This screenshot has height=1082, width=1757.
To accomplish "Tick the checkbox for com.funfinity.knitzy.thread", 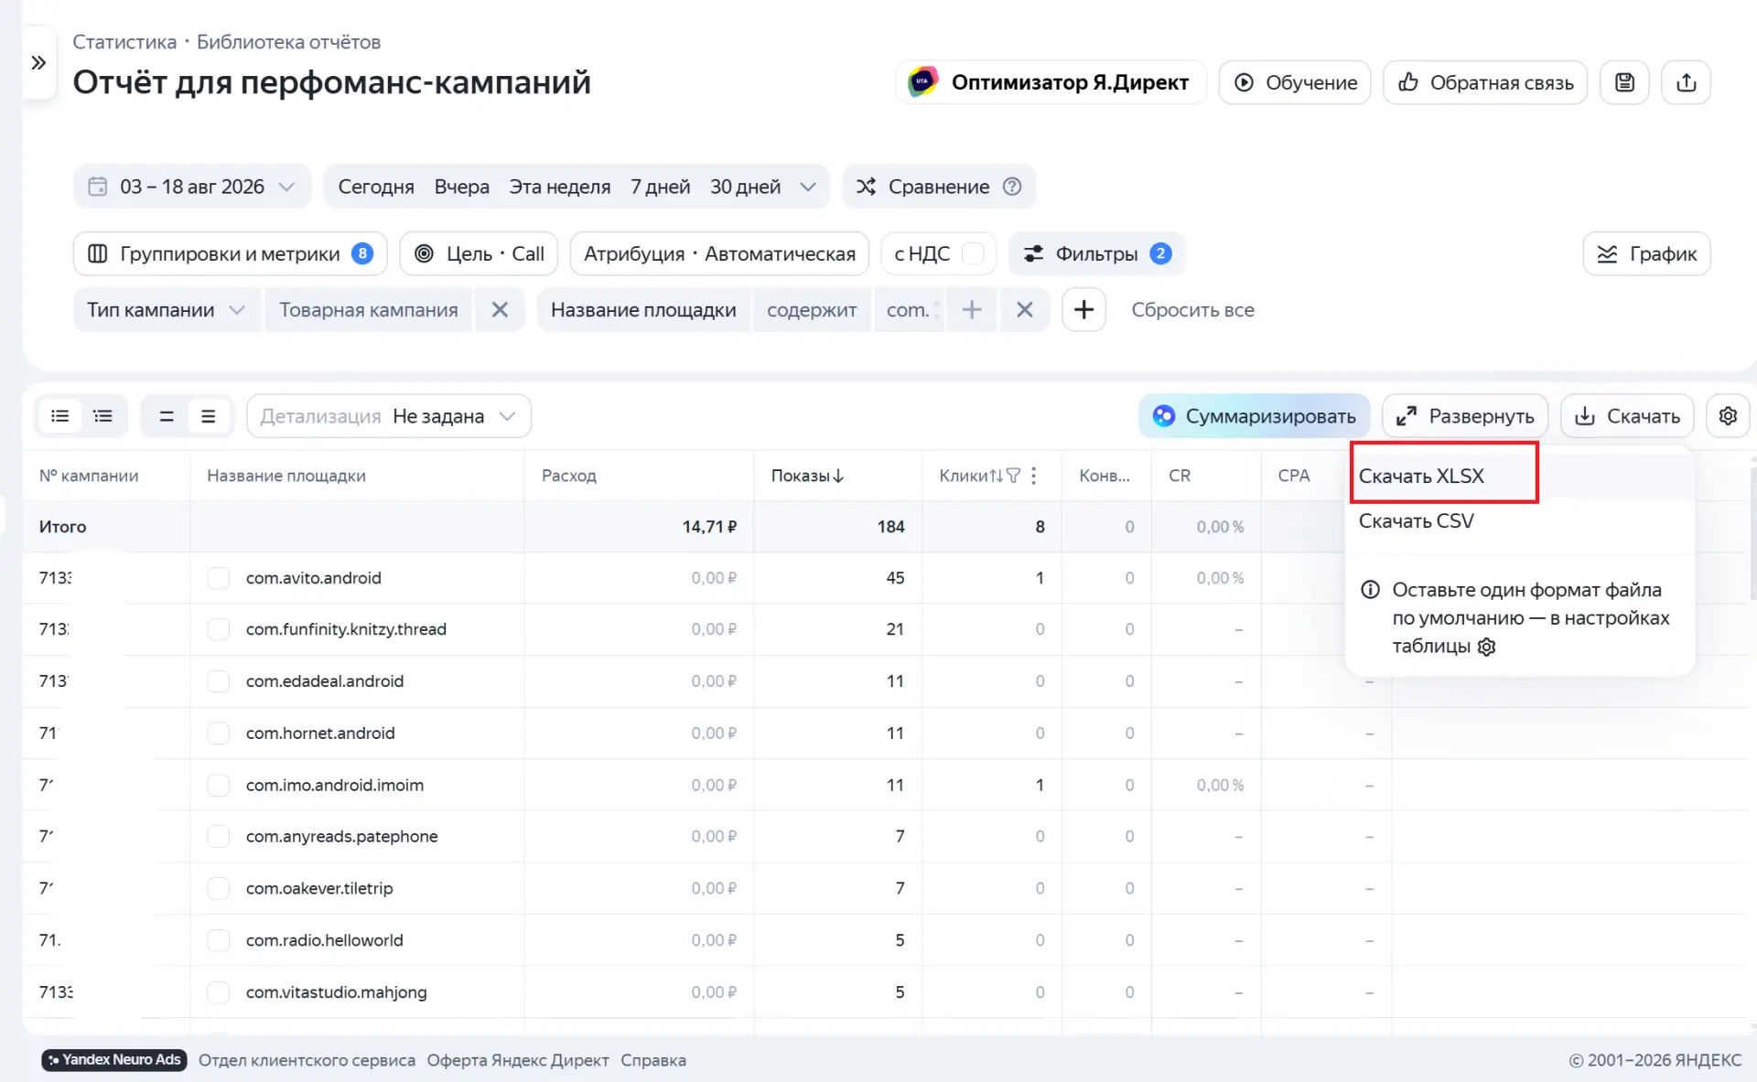I will [218, 629].
